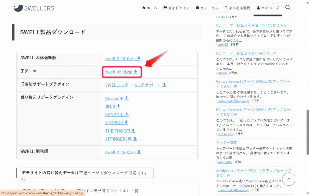Download SWELL1.0系 → 2.0系サポート plugin
310x196 pixels.
pos(136,85)
